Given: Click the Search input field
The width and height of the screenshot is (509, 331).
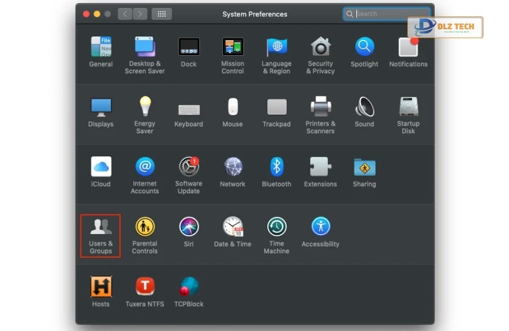Looking at the screenshot, I should (391, 14).
